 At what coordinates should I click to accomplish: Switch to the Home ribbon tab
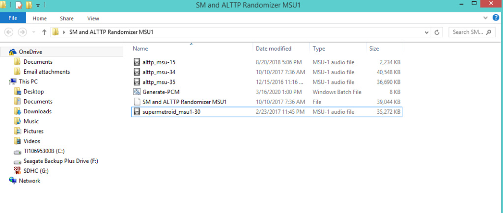tap(39, 19)
